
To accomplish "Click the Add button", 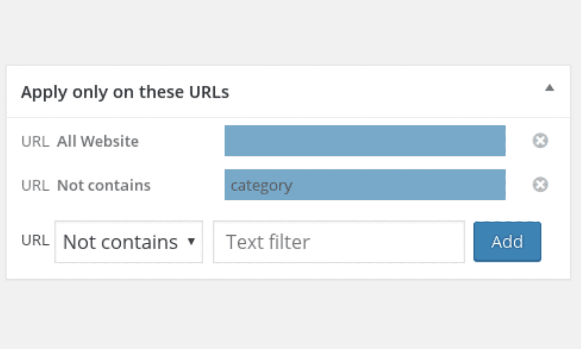I will pyautogui.click(x=507, y=242).
